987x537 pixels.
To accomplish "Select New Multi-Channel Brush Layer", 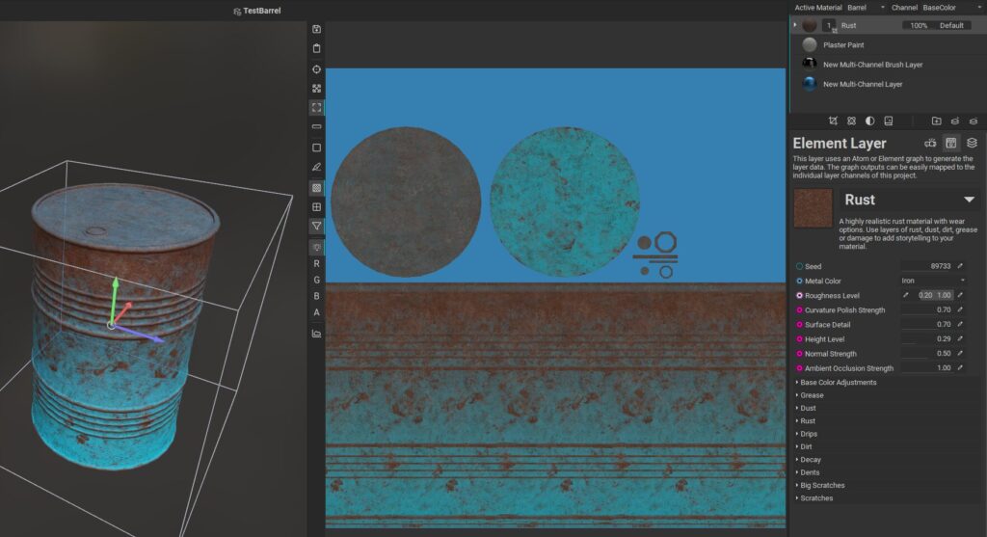I will tap(888, 65).
